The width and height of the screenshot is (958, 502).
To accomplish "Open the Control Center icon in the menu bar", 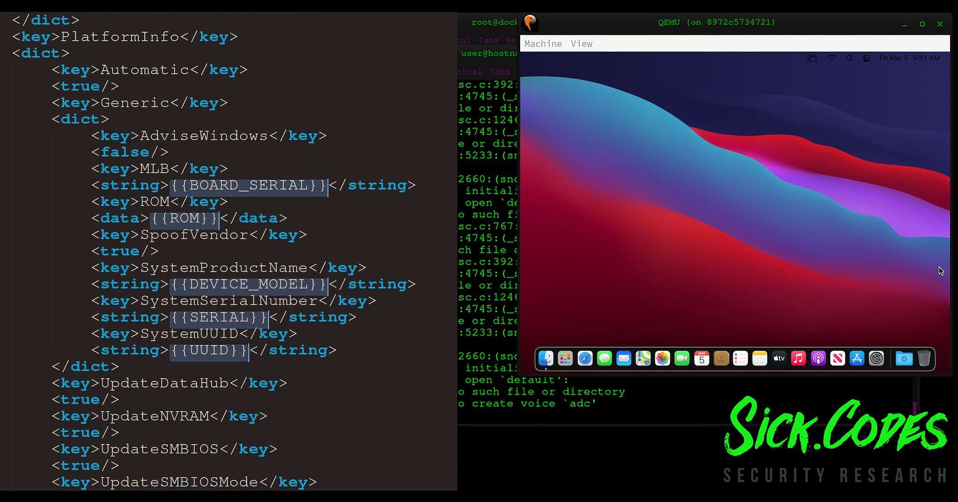I will tap(867, 58).
